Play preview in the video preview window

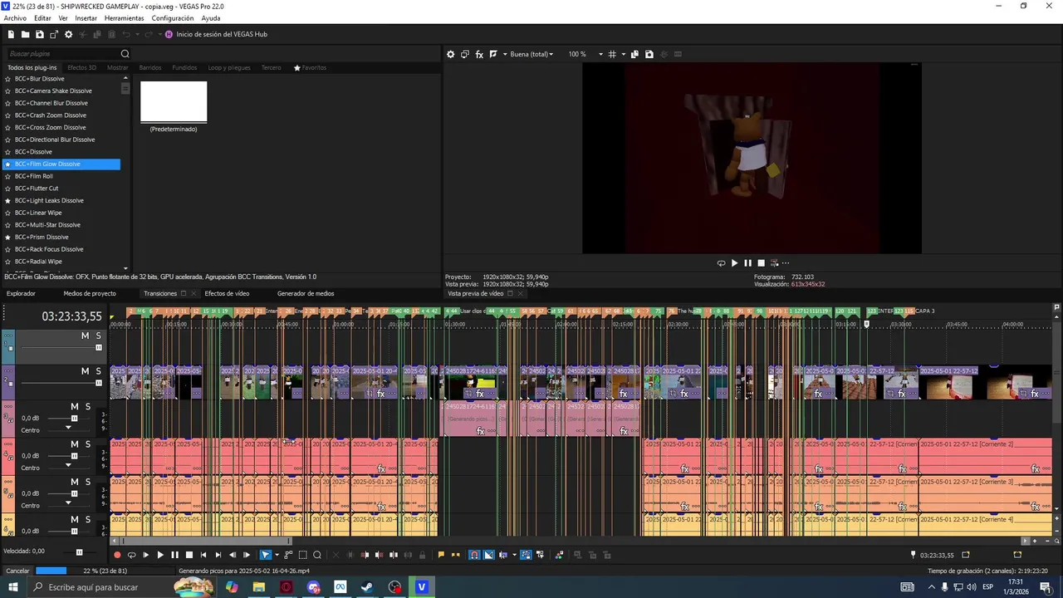tap(734, 263)
